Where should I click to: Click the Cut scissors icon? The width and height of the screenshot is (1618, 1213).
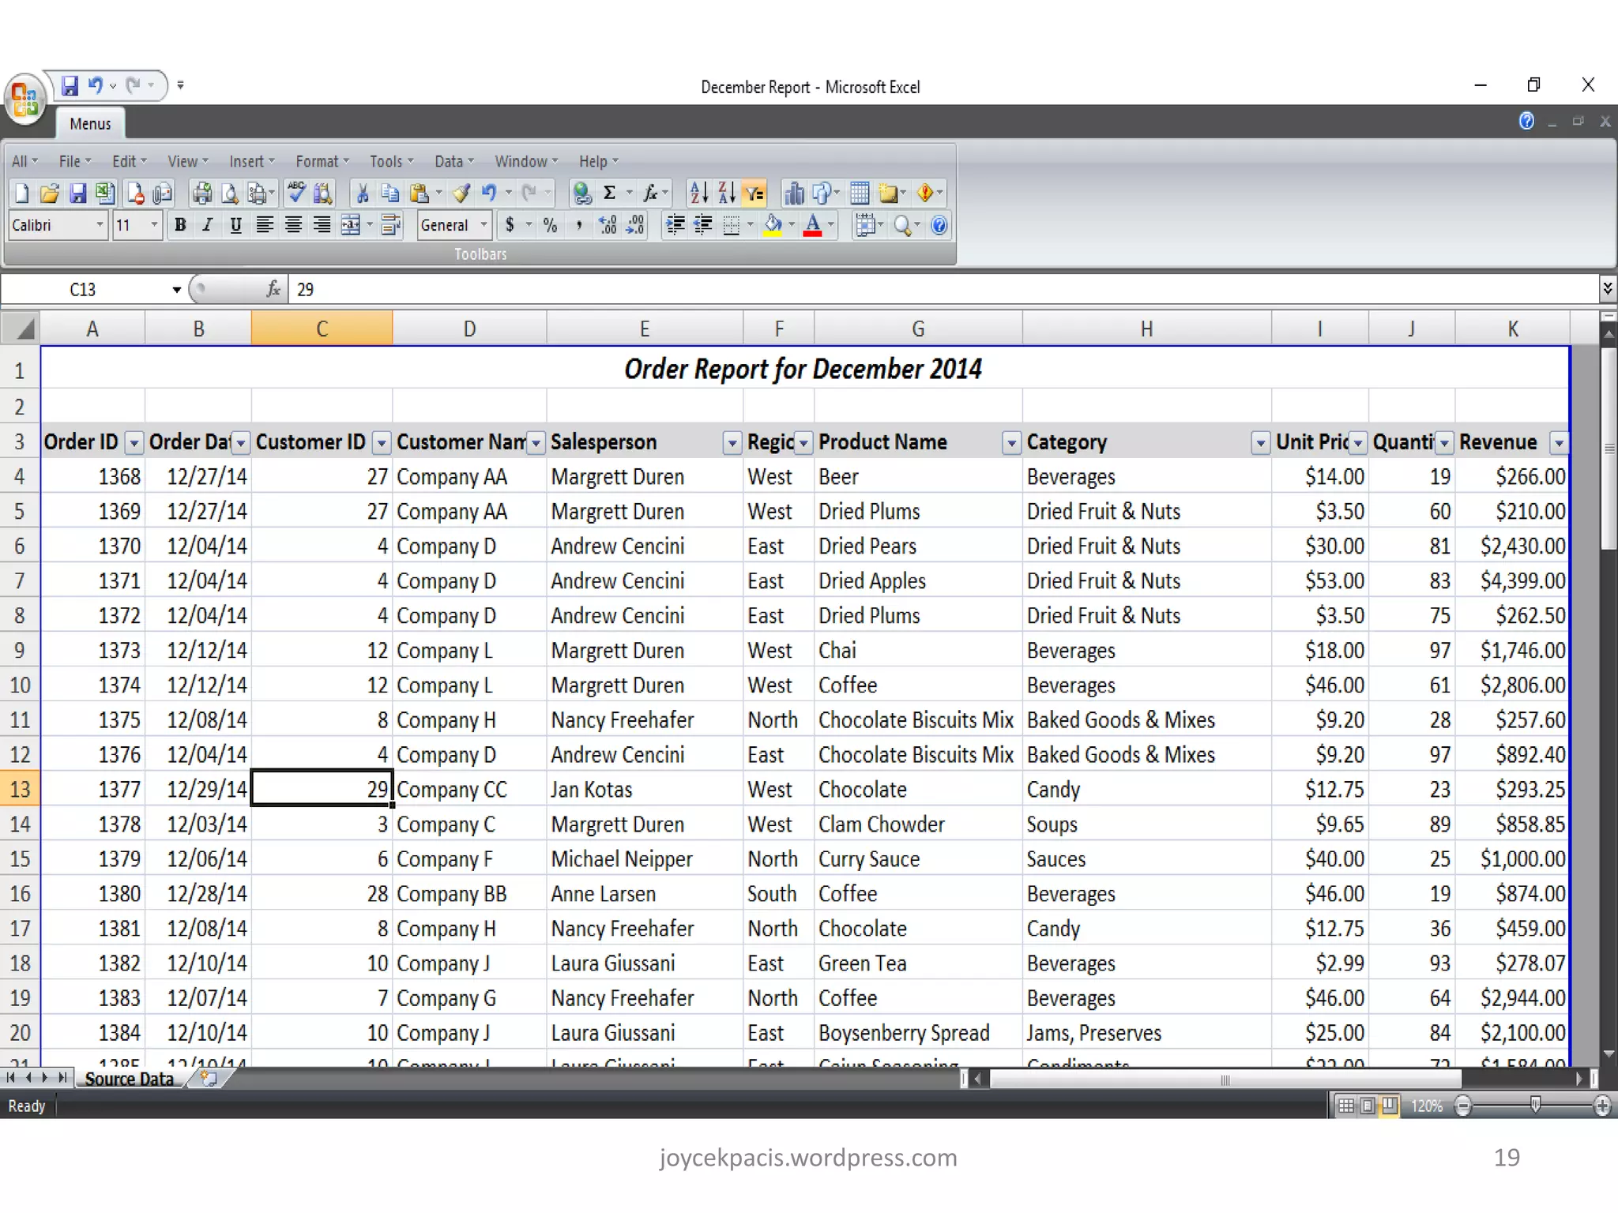(363, 193)
